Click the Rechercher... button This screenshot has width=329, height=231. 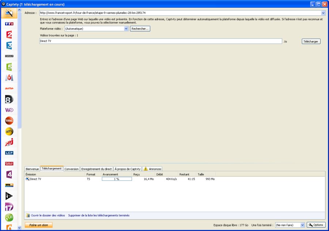(140, 29)
